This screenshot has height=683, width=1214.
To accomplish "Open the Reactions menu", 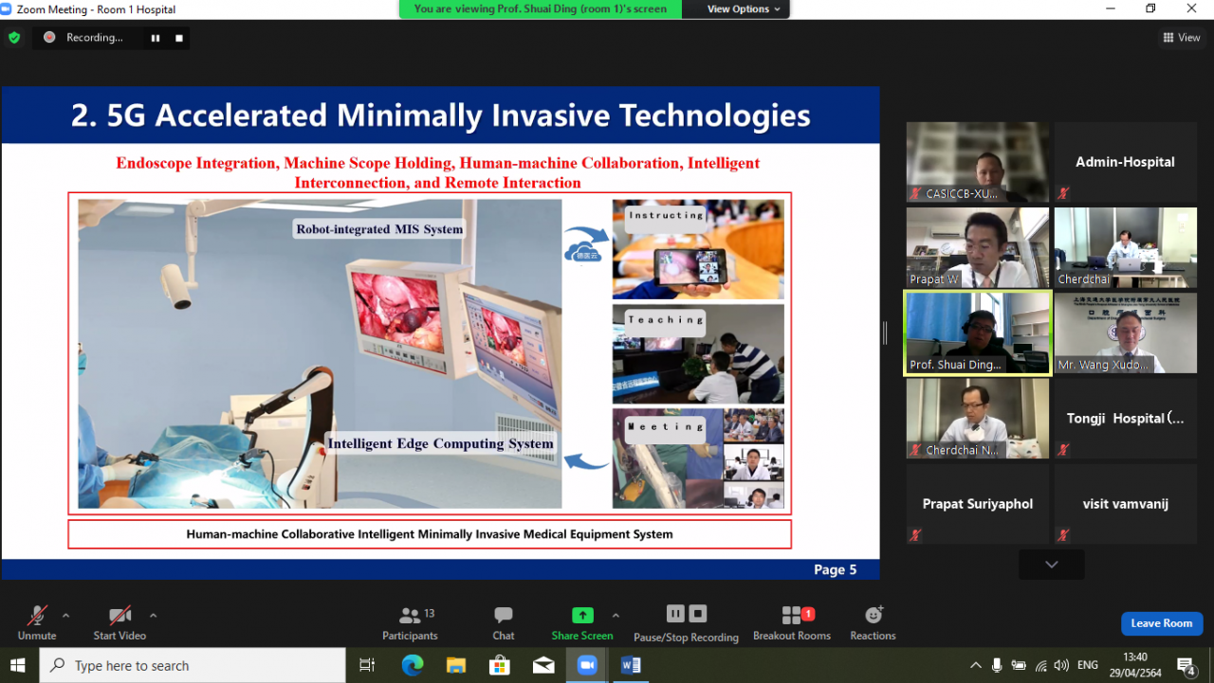I will click(873, 623).
